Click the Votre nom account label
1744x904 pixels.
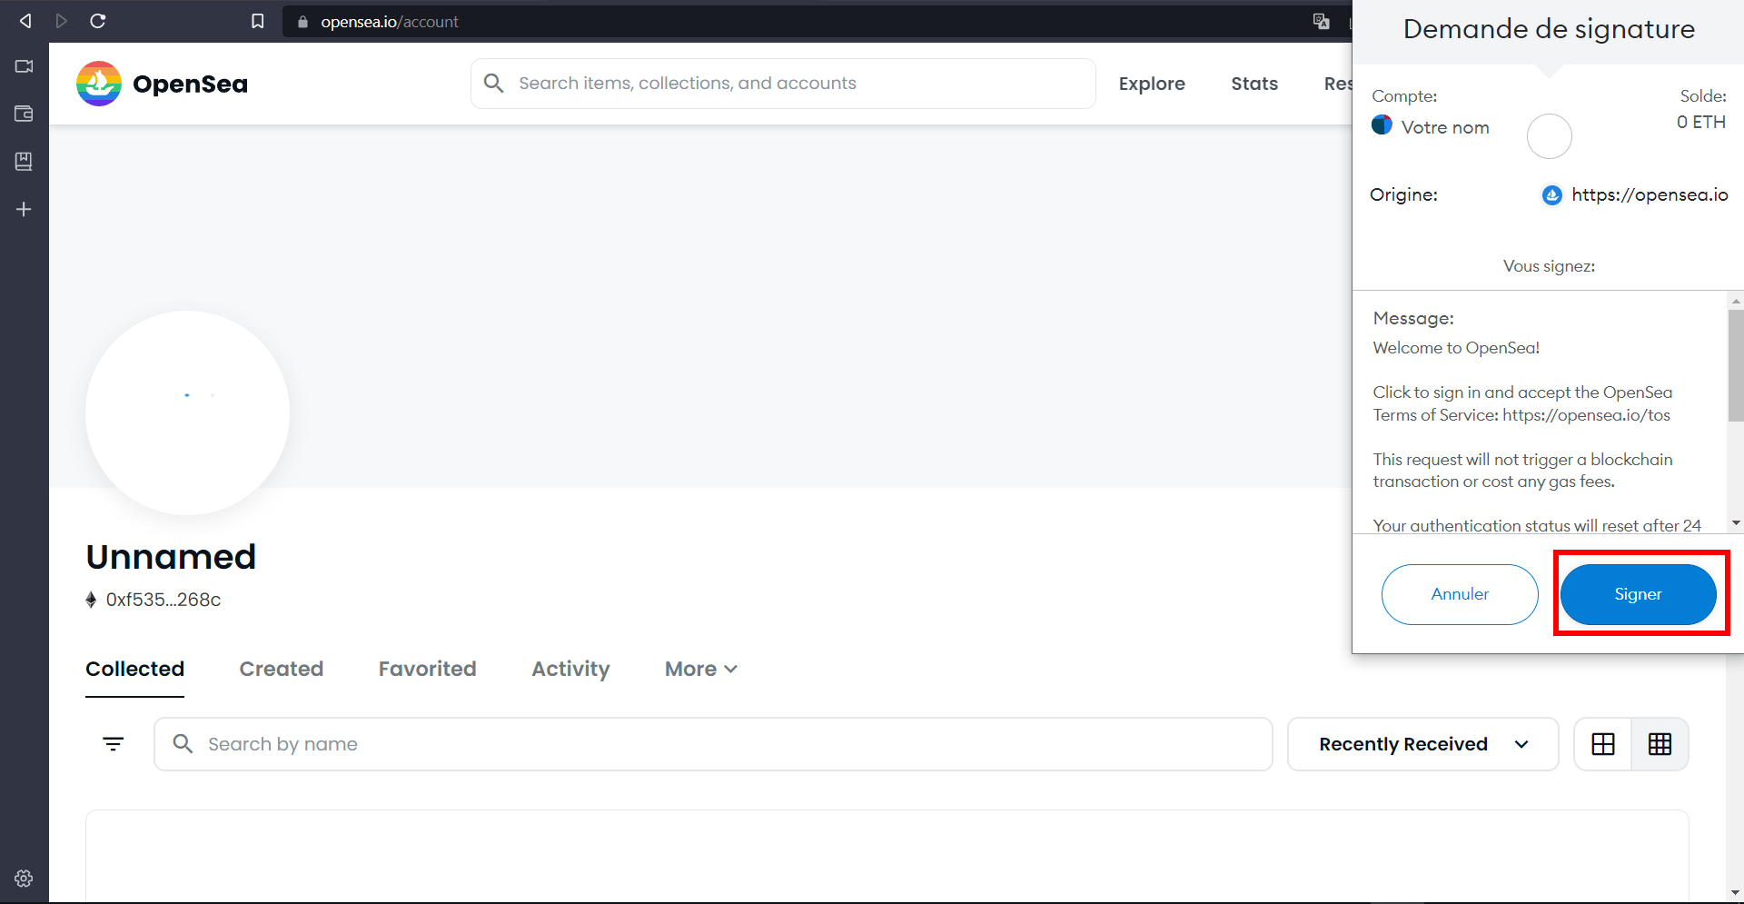[x=1445, y=127]
